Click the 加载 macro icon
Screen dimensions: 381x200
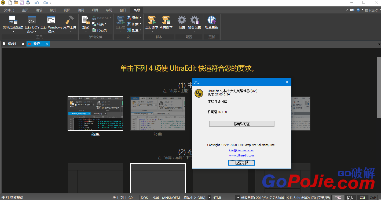pyautogui.click(x=129, y=24)
